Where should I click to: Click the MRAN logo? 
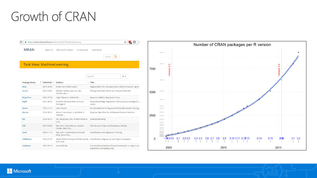tap(29, 50)
